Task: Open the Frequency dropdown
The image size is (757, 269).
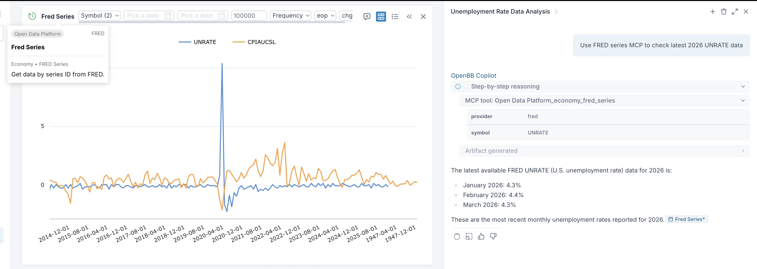Action: coord(290,16)
